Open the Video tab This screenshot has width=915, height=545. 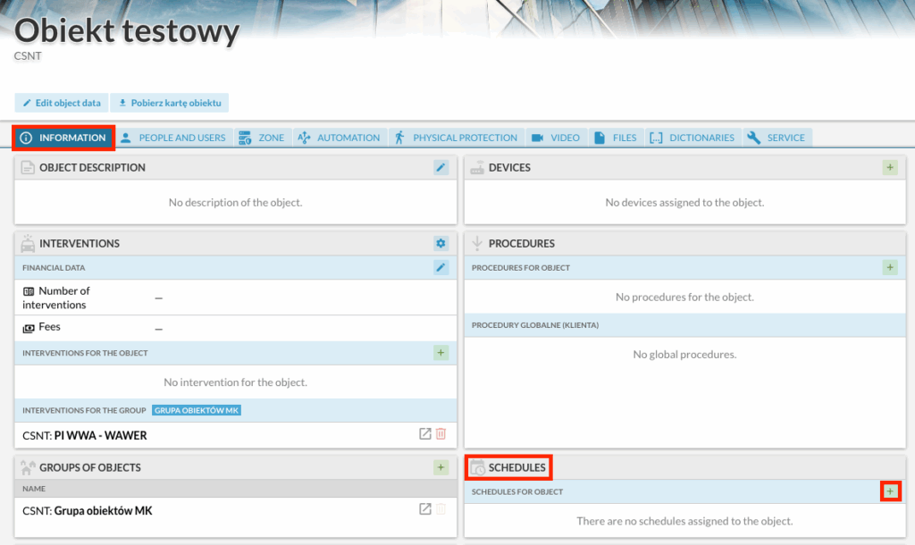556,138
